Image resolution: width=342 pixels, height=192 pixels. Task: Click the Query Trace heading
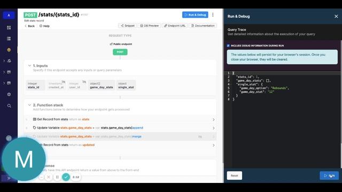point(237,30)
